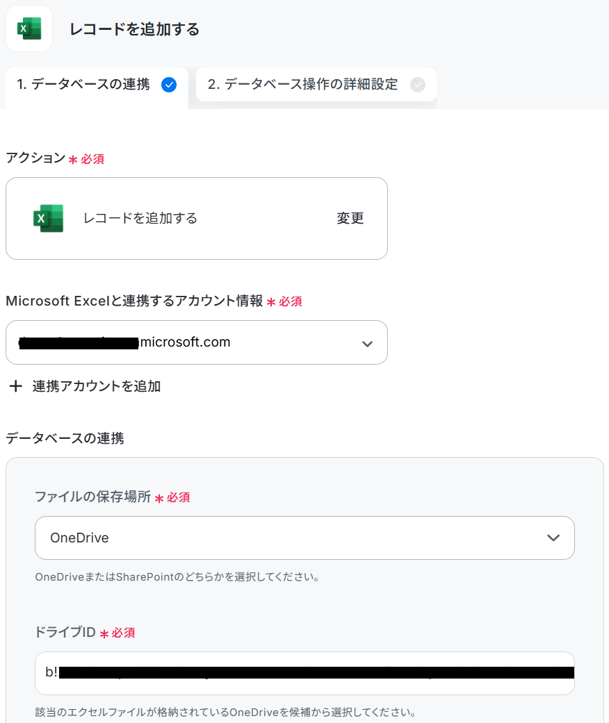Click the ドライブID field label
The height and width of the screenshot is (723, 609).
pos(65,632)
